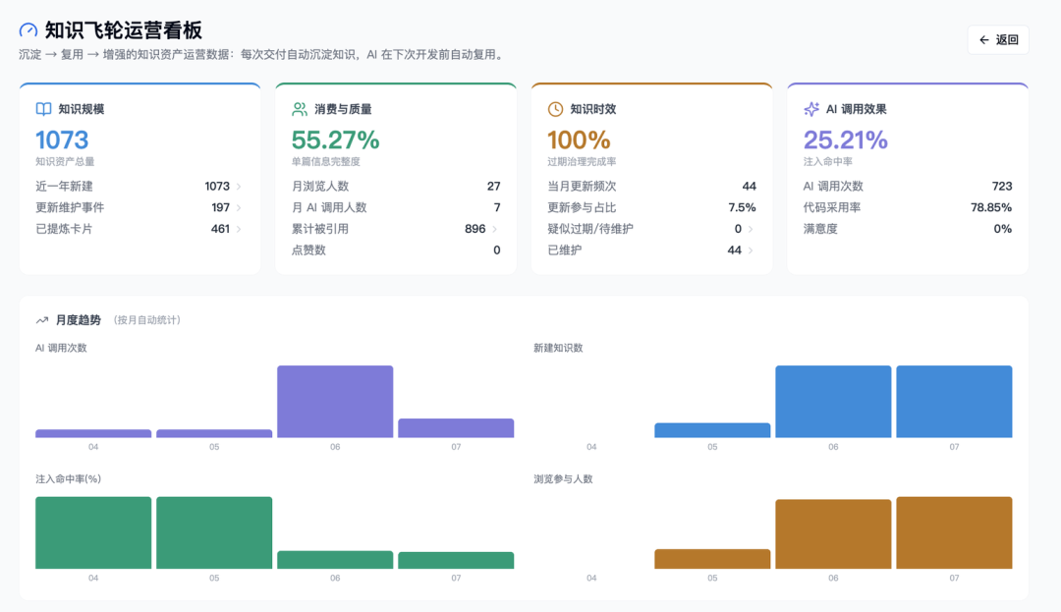Click the 100% 过期治理完成率 value
This screenshot has height=612, width=1061.
579,139
